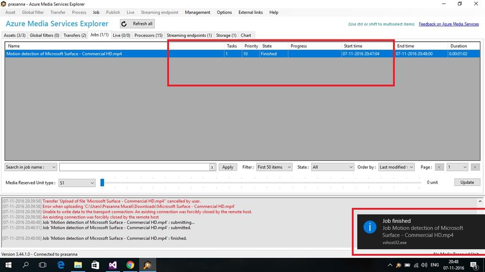Open the Live menu
The width and height of the screenshot is (485, 272).
pyautogui.click(x=130, y=12)
